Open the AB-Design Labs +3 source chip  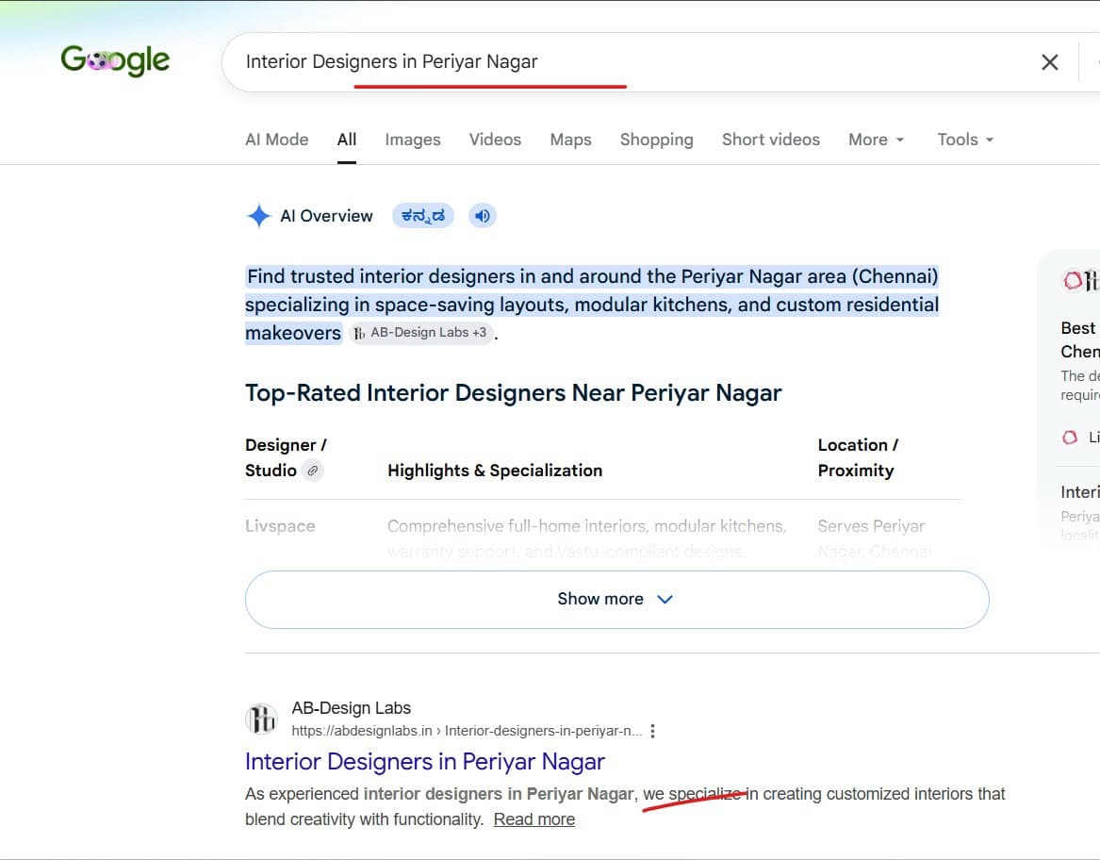tap(421, 333)
